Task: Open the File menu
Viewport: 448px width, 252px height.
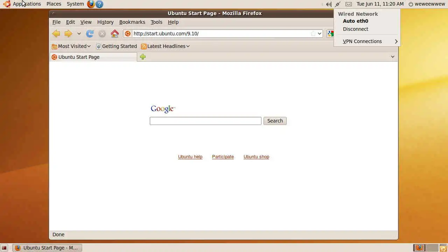Action: click(56, 22)
